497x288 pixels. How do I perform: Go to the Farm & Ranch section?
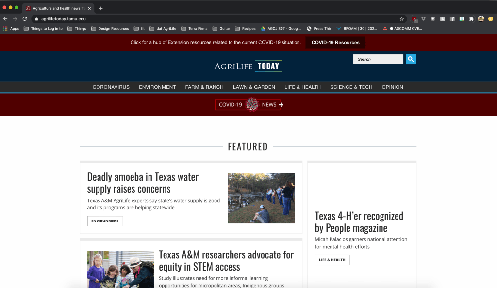(x=204, y=87)
